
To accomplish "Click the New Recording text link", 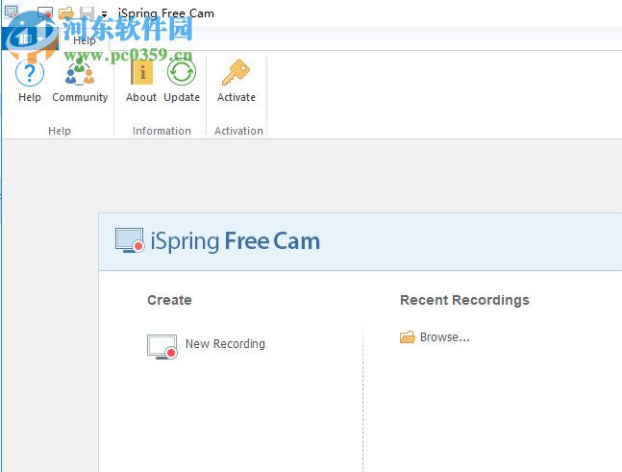I will (225, 344).
